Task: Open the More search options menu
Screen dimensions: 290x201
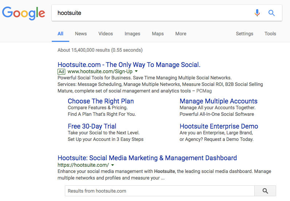Action: 181,33
